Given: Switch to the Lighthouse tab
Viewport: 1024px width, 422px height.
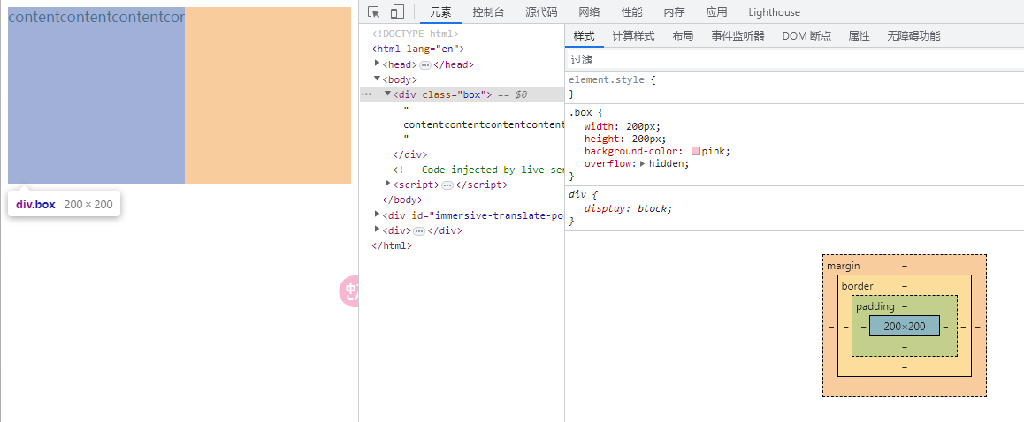Looking at the screenshot, I should 774,12.
